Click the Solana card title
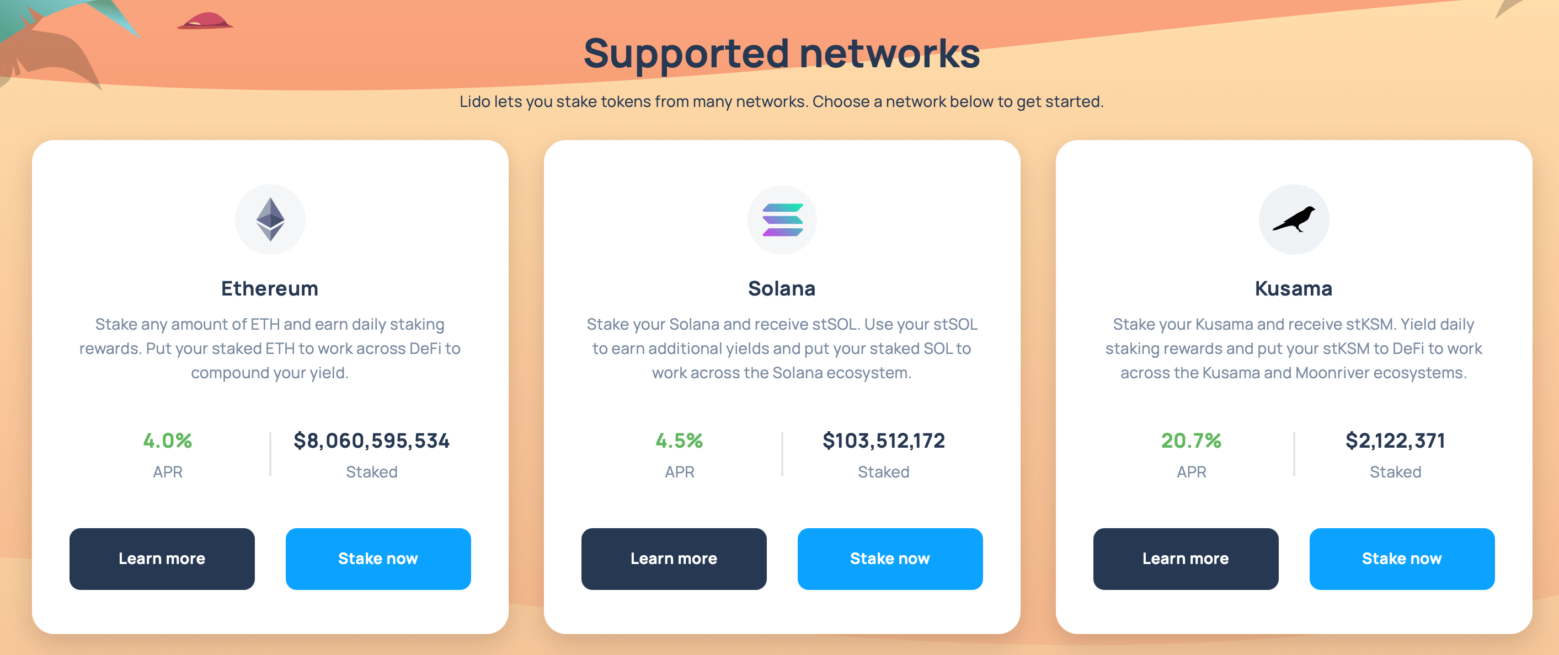 coord(782,288)
